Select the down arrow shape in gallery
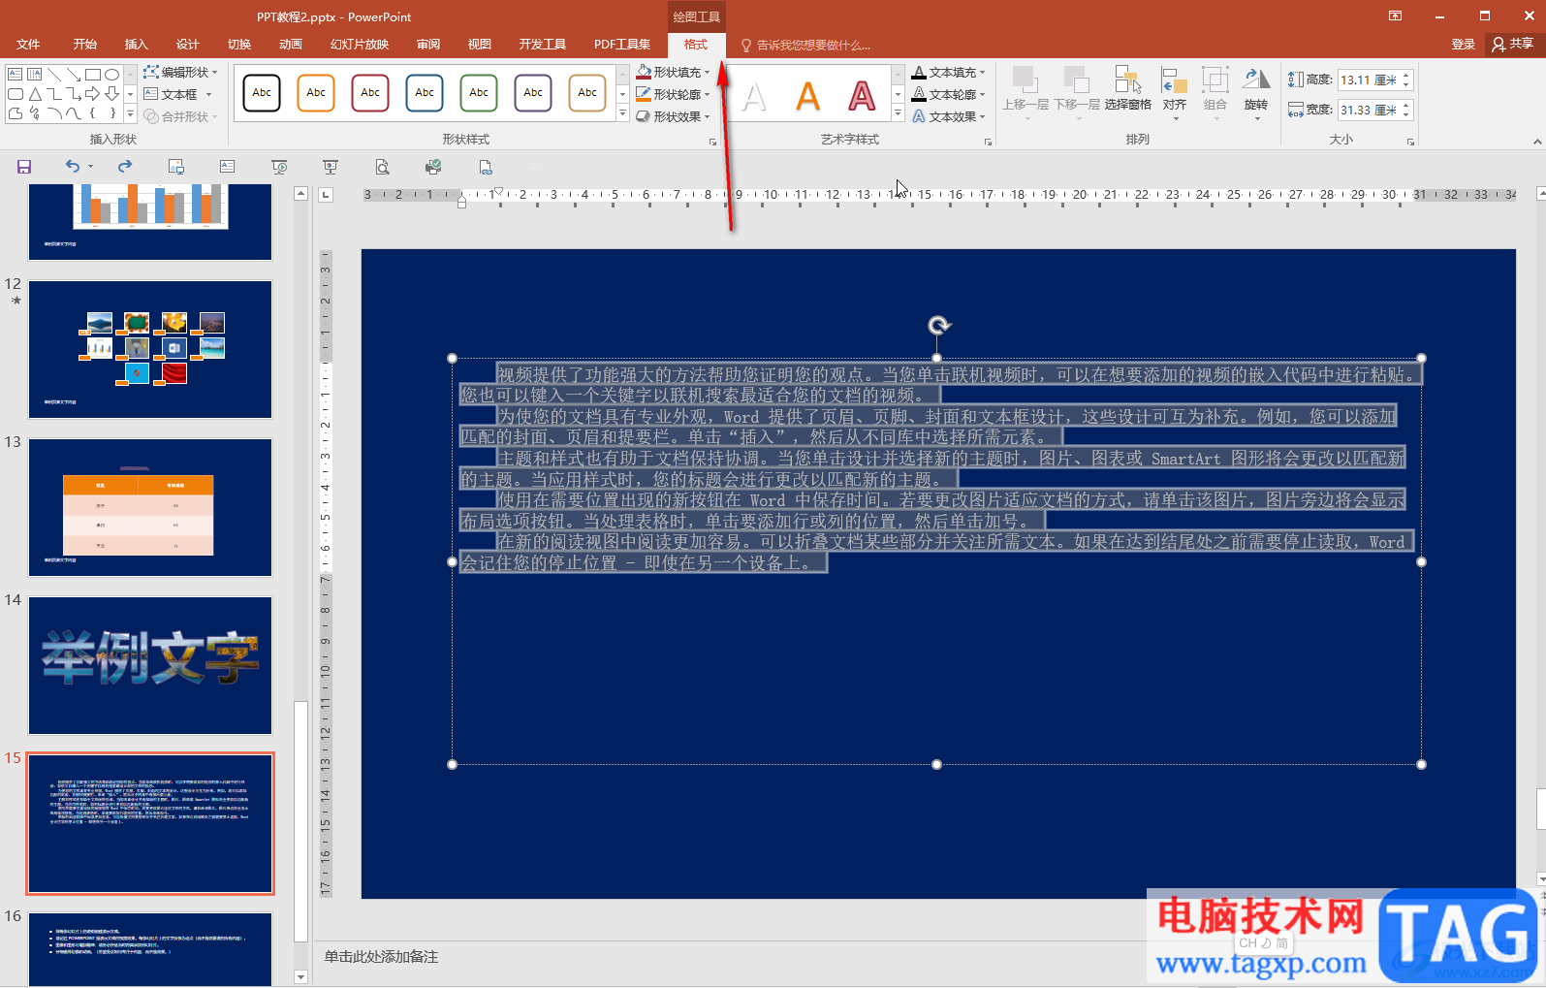The height and width of the screenshot is (988, 1546). click(x=112, y=94)
